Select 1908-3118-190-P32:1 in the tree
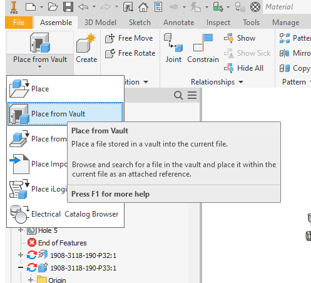The image size is (311, 283). coord(83,255)
